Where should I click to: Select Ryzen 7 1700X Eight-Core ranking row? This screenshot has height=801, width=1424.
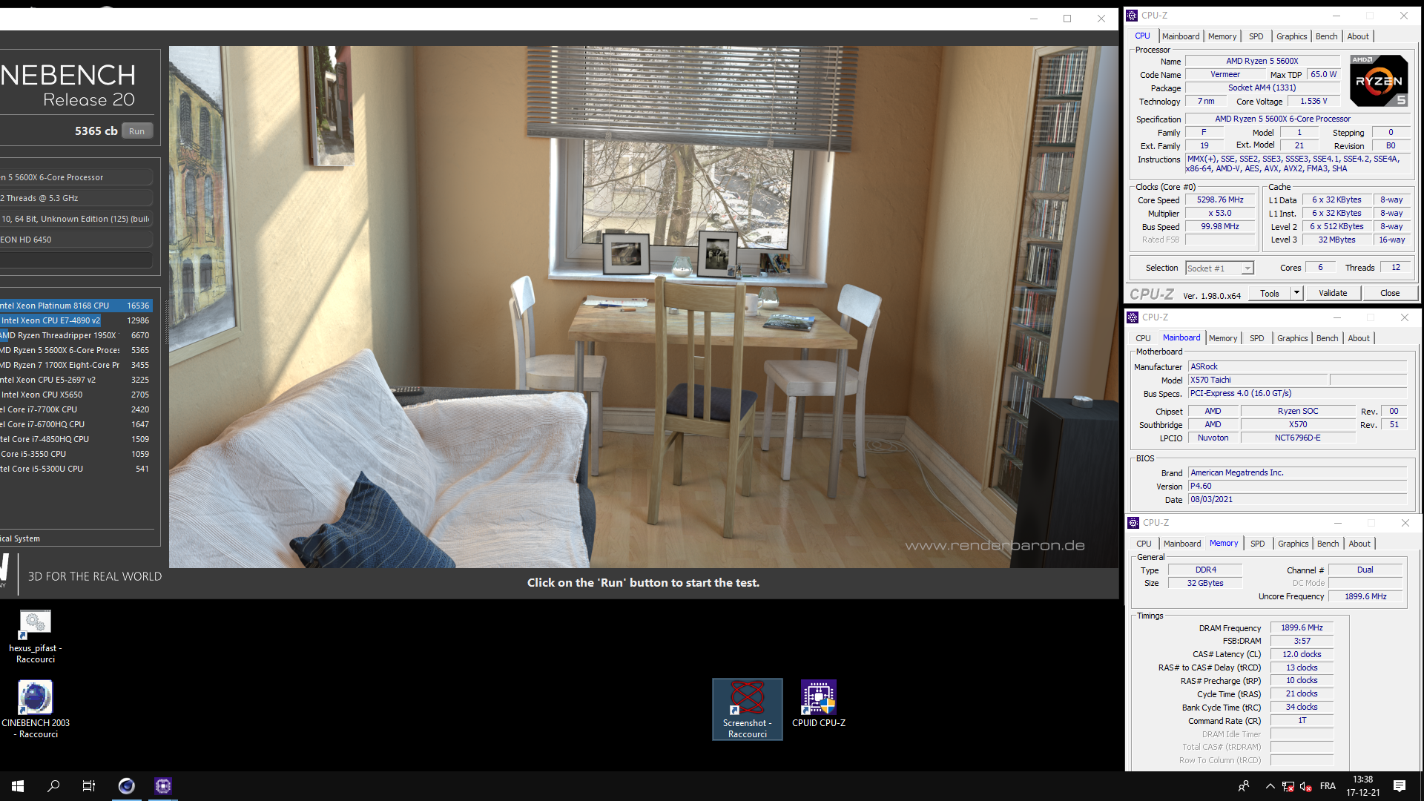point(76,365)
